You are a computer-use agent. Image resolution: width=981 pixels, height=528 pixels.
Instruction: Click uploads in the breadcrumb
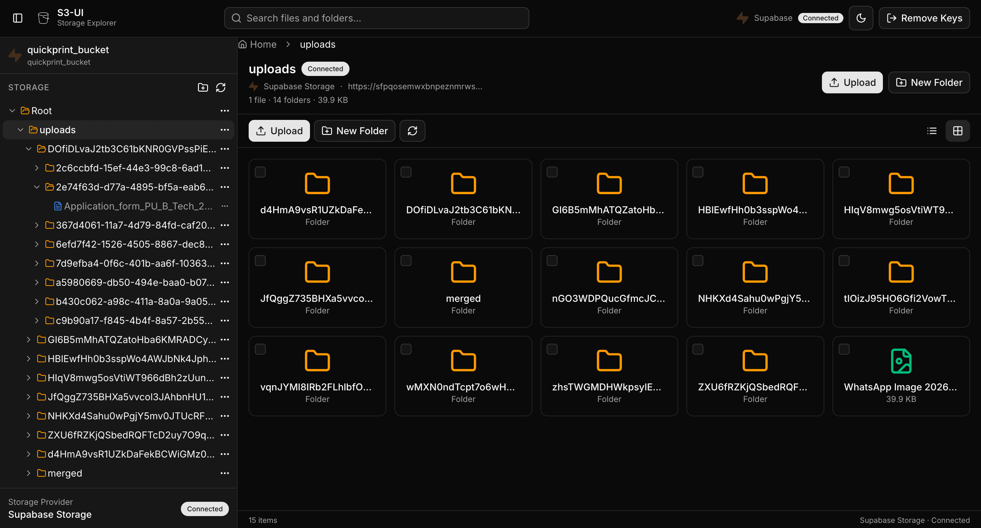(317, 44)
